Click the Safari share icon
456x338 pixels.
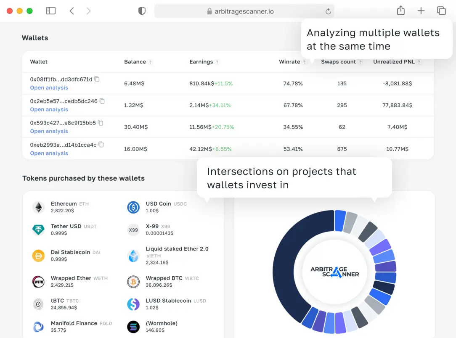point(400,11)
